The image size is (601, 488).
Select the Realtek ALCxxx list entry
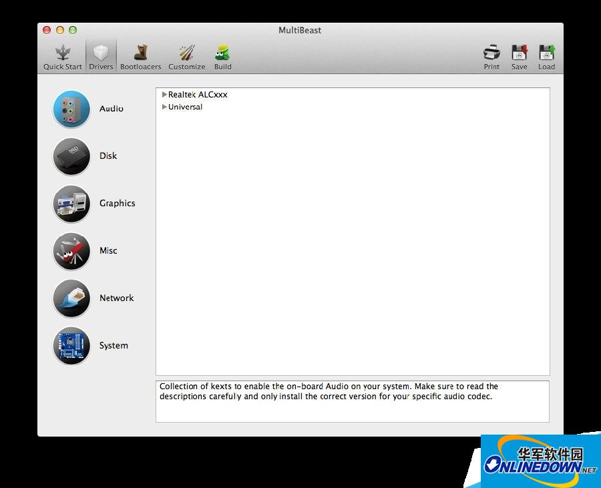pos(198,95)
